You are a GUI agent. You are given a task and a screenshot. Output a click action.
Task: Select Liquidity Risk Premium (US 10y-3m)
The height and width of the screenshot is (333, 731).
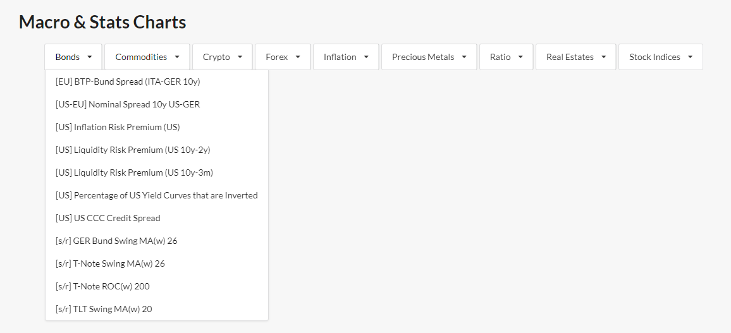pyautogui.click(x=157, y=173)
